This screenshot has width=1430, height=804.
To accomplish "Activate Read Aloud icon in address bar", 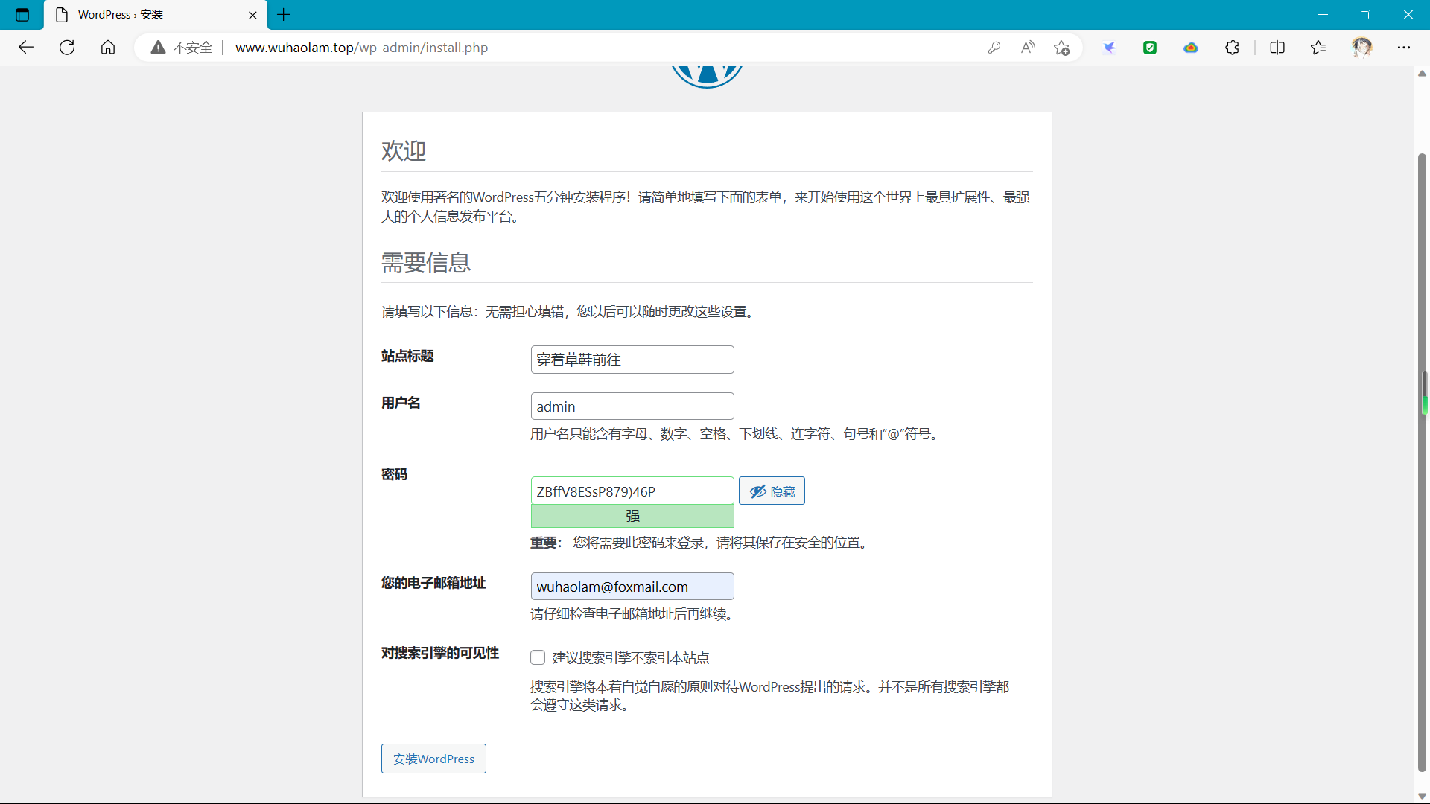I will pyautogui.click(x=1028, y=48).
